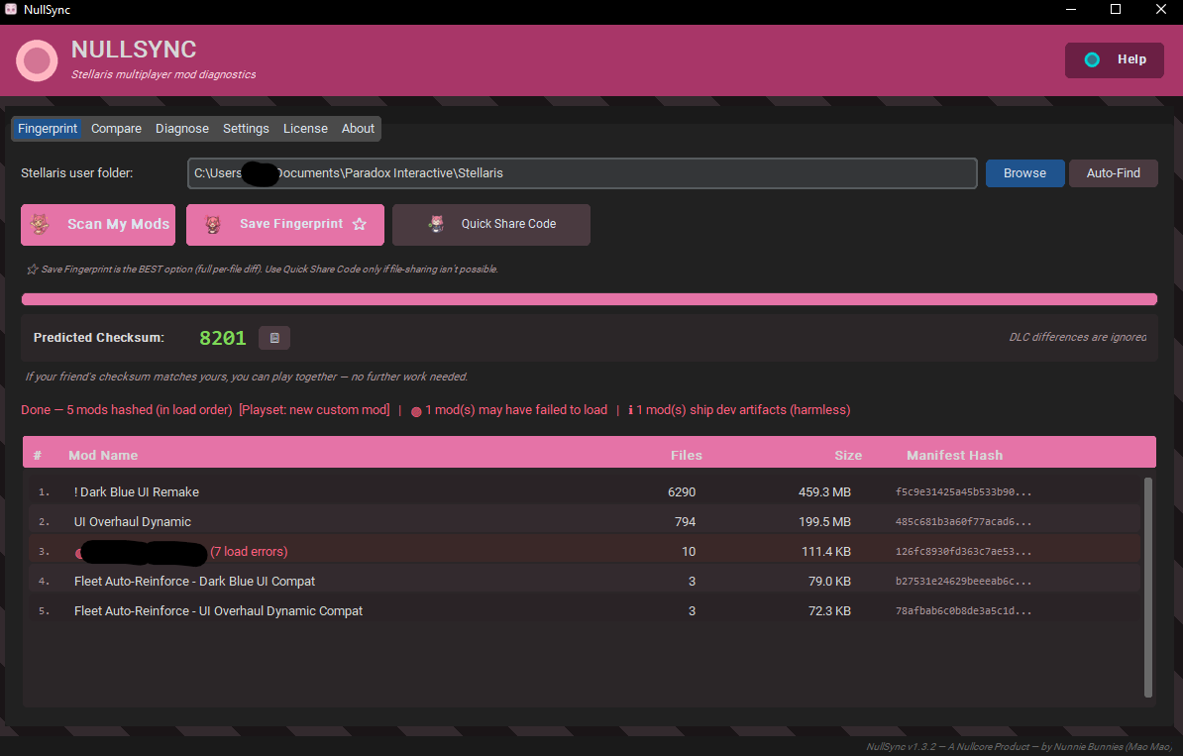The height and width of the screenshot is (756, 1183).
Task: Click '[Playset: new custom mod]' status text
Action: pos(314,409)
